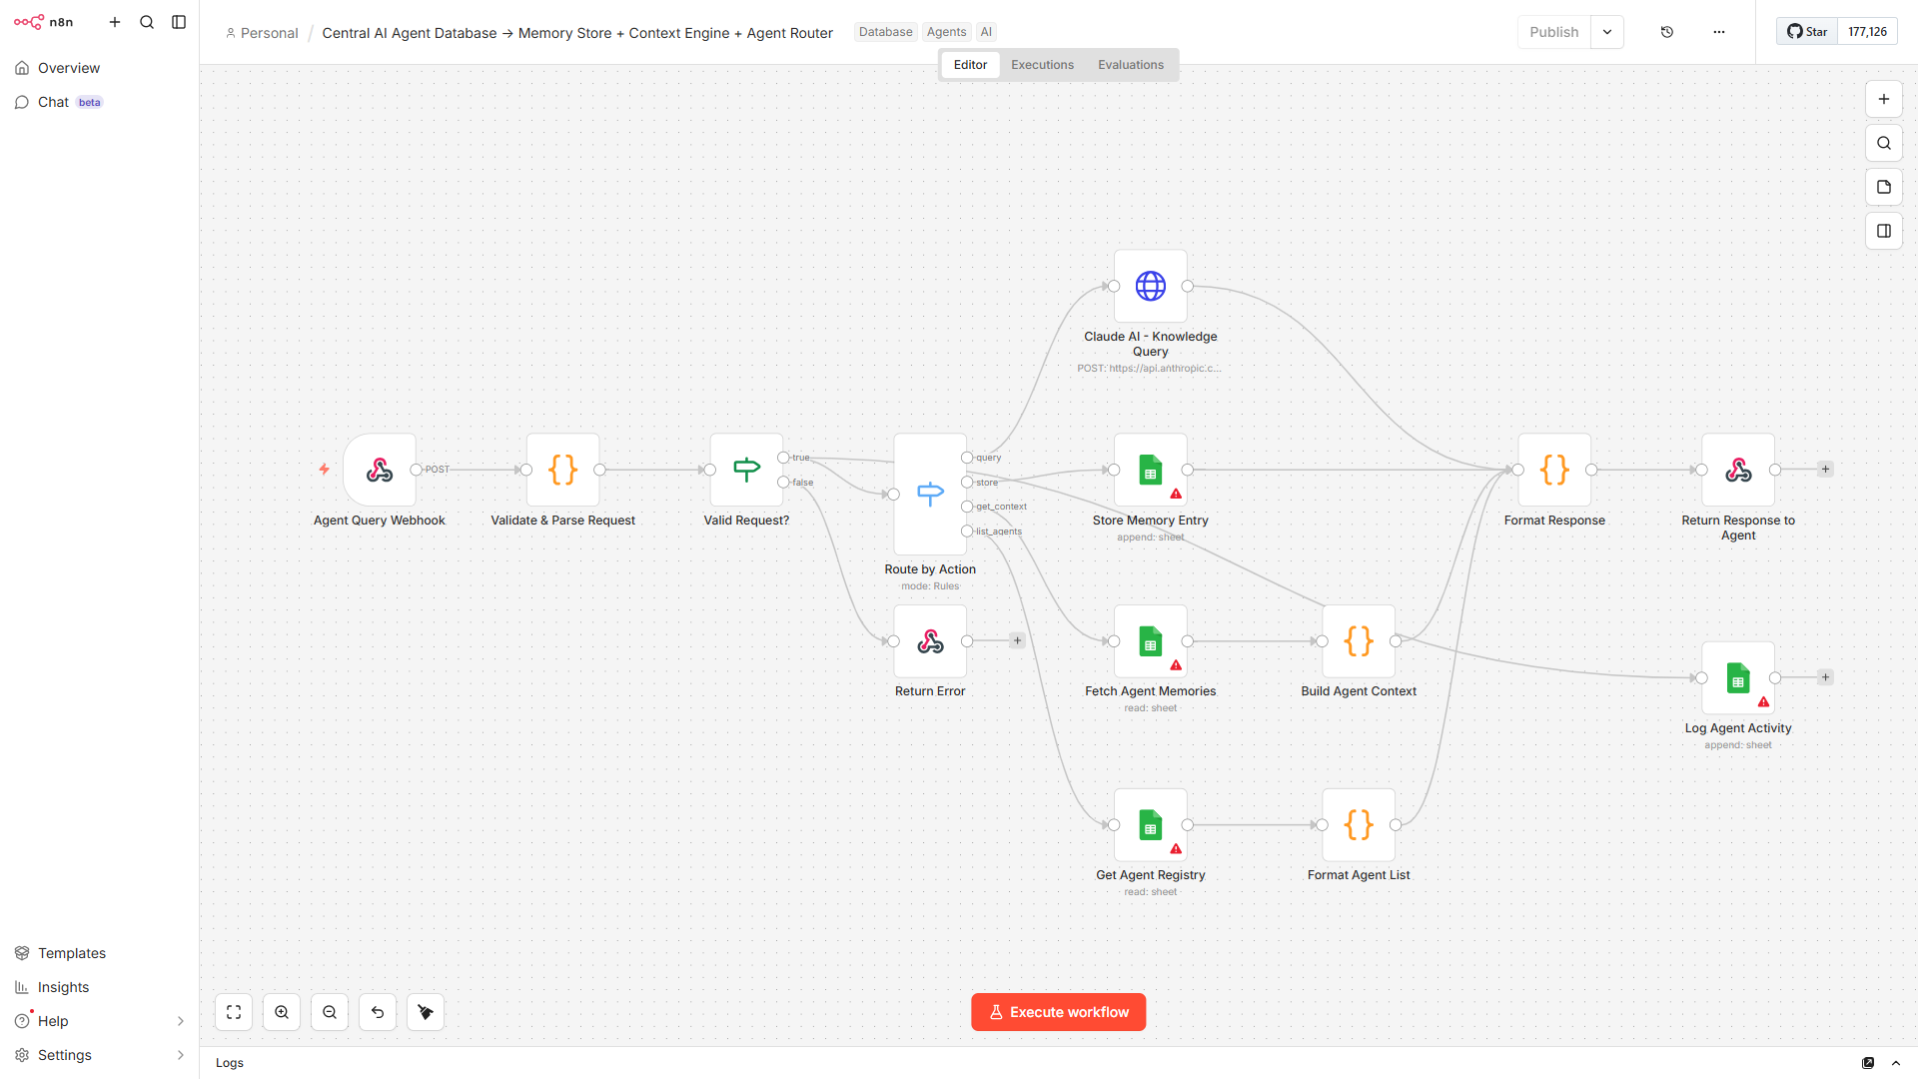Zoom to fit the entire workflow
The height and width of the screenshot is (1079, 1918).
pyautogui.click(x=233, y=1011)
